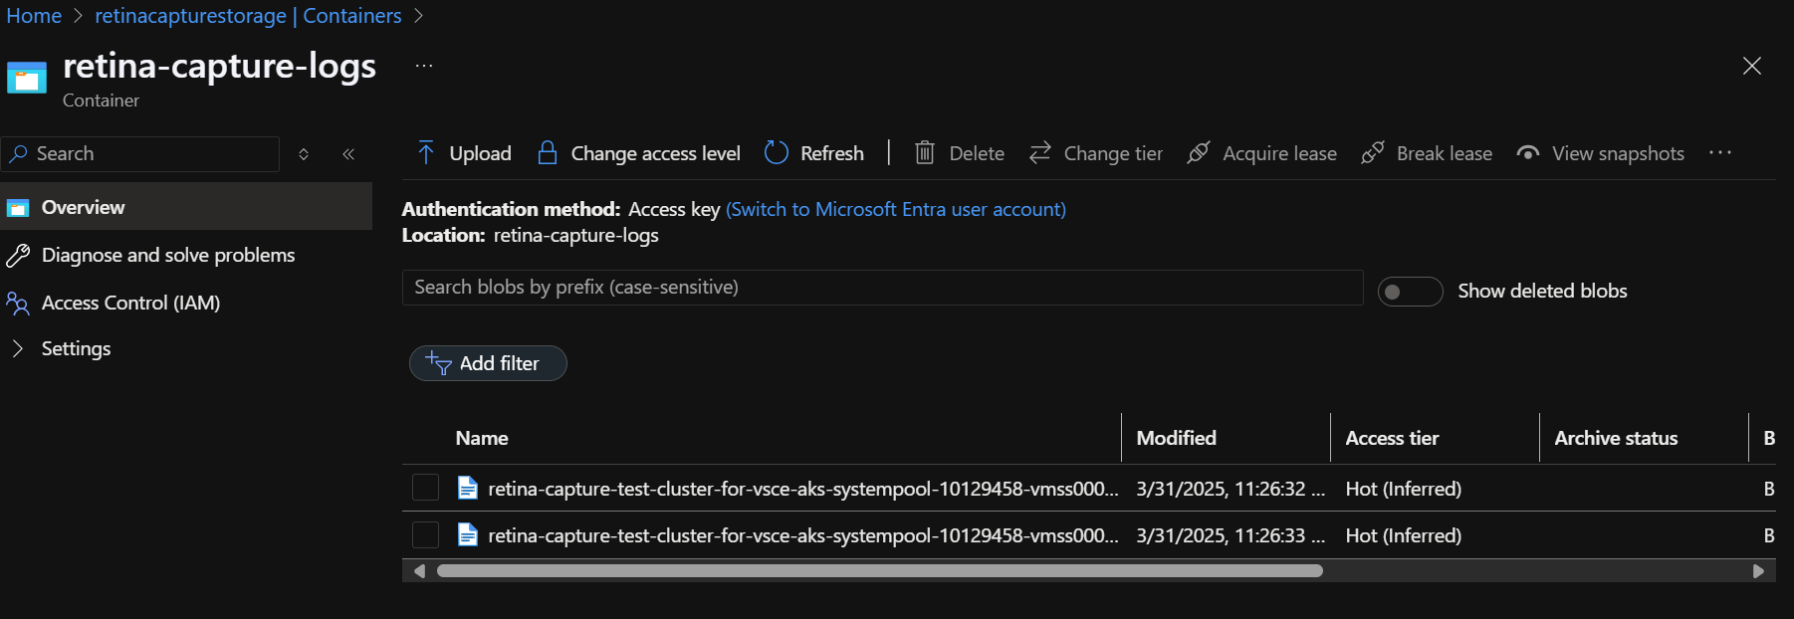Sort by Access tier column header
1794x619 pixels.
click(1392, 438)
